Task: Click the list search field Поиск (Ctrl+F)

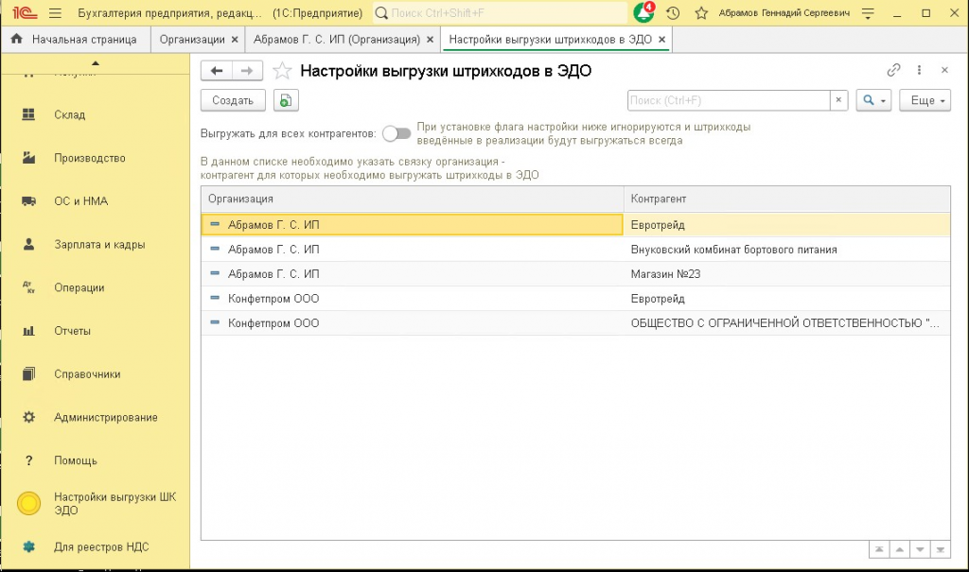Action: pos(729,100)
